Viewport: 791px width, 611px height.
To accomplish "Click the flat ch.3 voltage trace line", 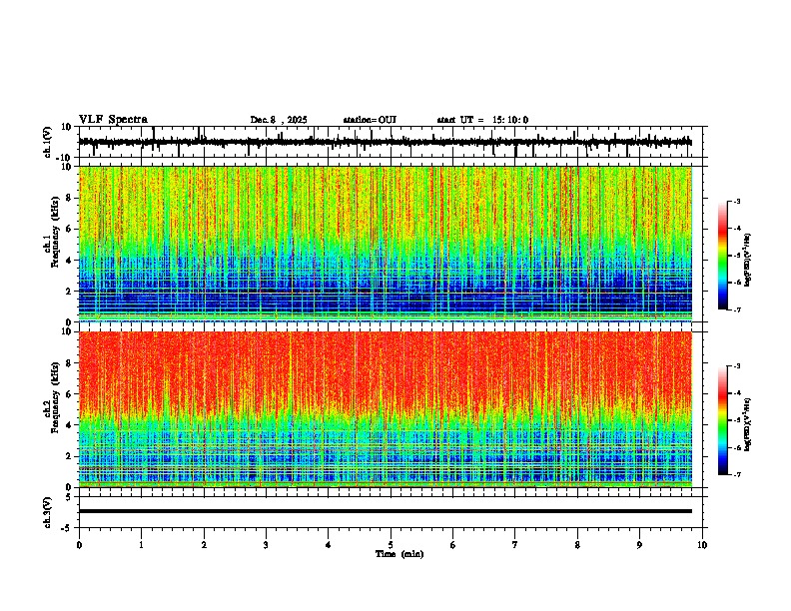I will 386,511.
